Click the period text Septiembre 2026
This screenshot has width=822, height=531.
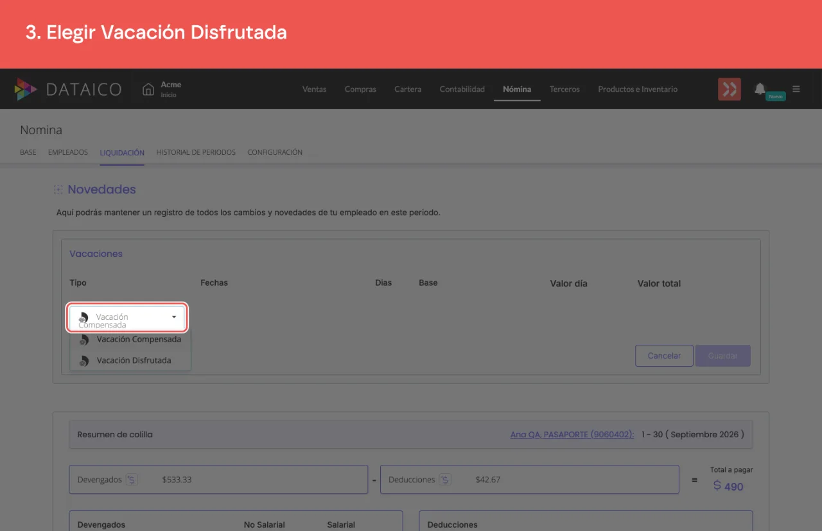coord(705,435)
